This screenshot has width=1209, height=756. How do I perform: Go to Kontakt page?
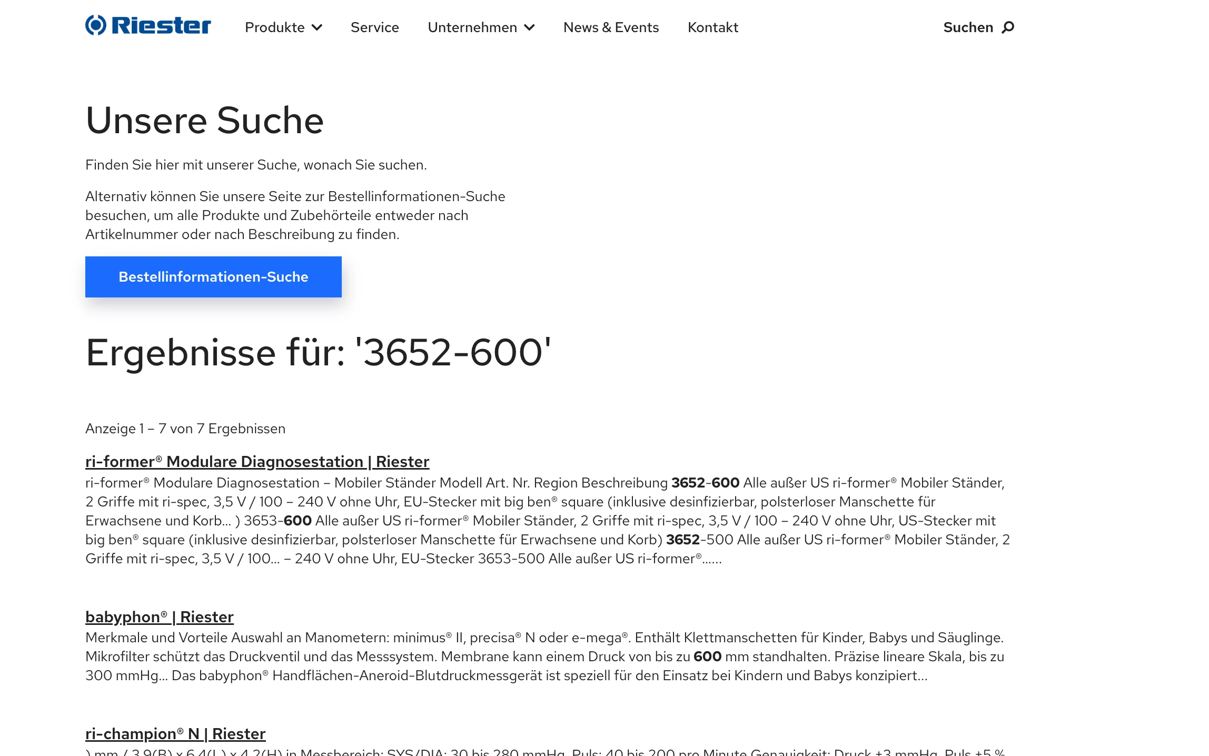click(713, 27)
